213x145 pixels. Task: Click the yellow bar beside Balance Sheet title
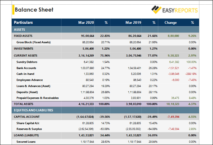pyautogui.click(x=13, y=10)
